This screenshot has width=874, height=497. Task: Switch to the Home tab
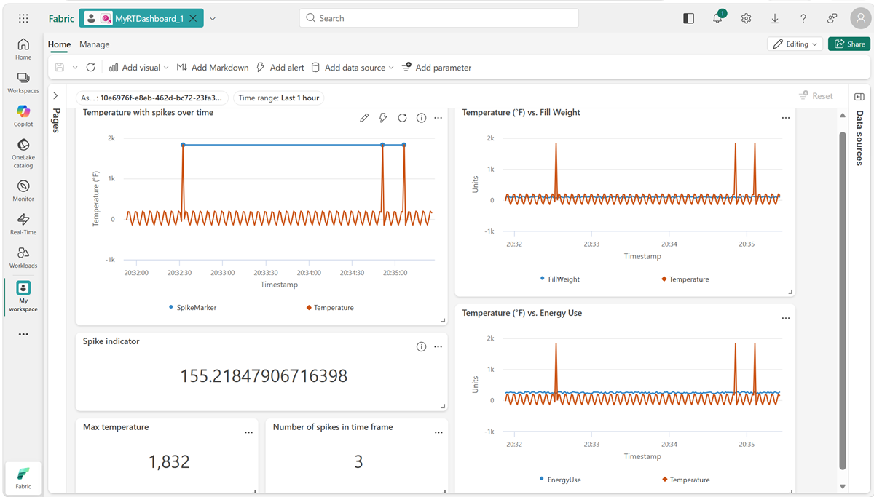coord(59,44)
